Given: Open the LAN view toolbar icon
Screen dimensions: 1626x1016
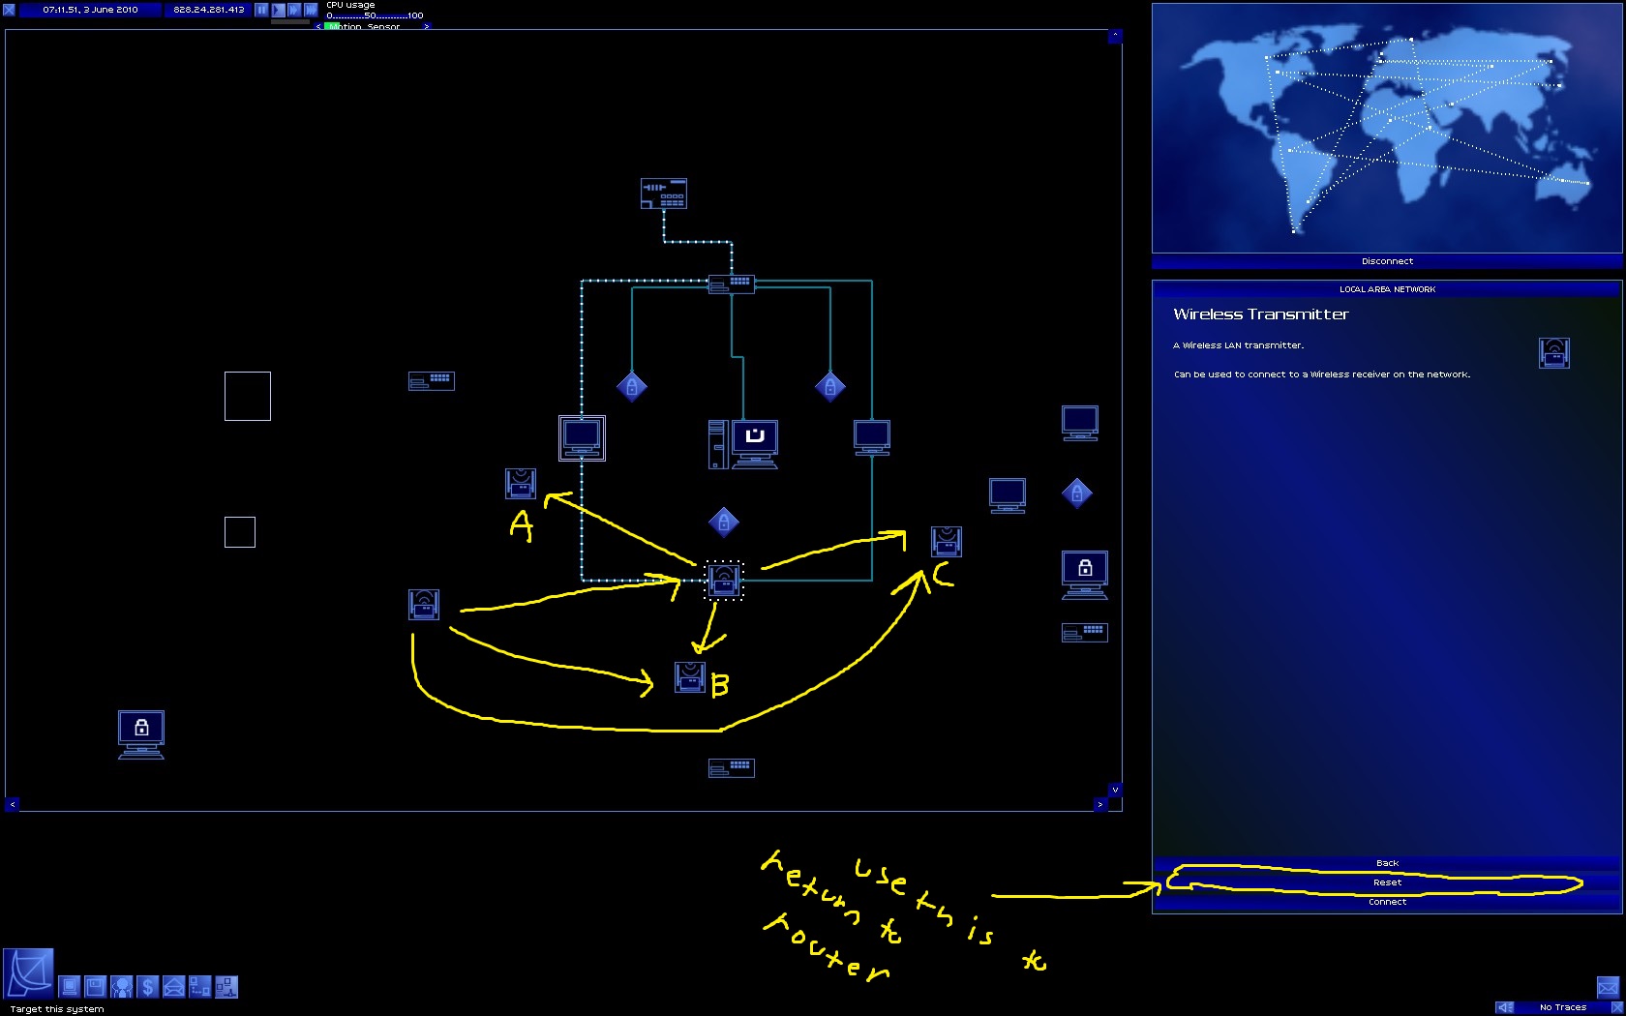Looking at the screenshot, I should pos(226,986).
